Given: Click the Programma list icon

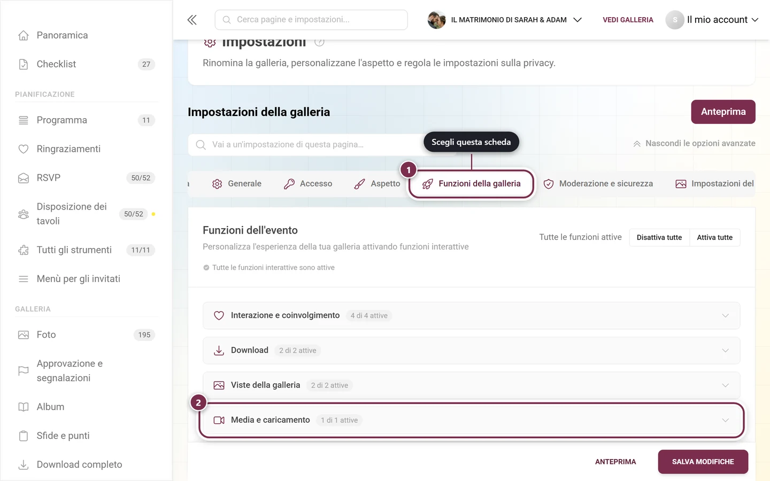Looking at the screenshot, I should 24,120.
